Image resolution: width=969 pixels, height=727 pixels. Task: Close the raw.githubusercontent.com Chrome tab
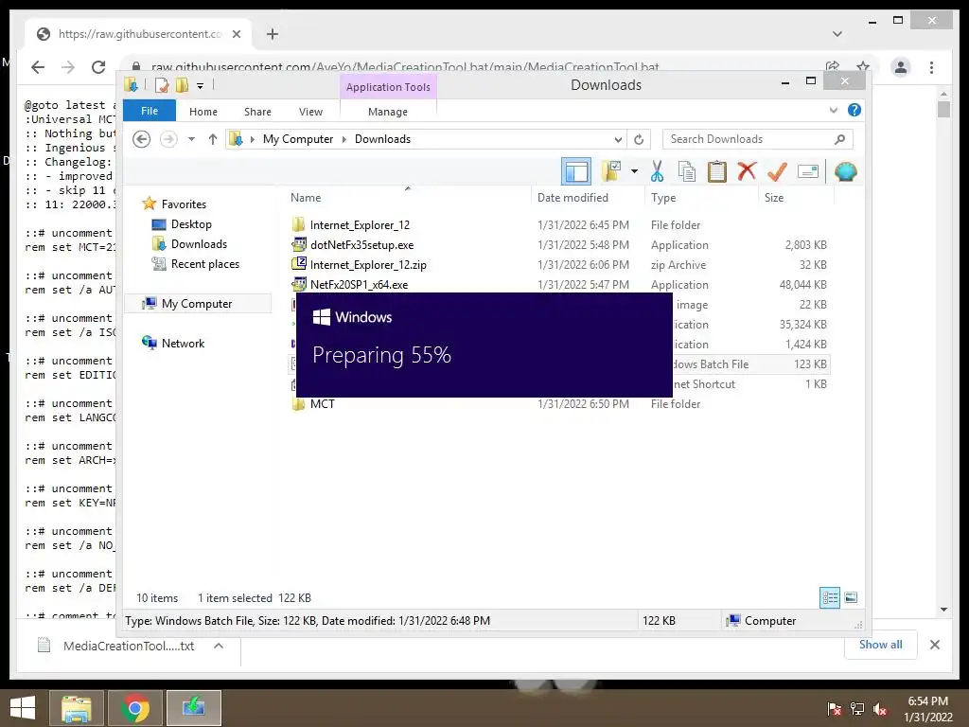point(236,34)
